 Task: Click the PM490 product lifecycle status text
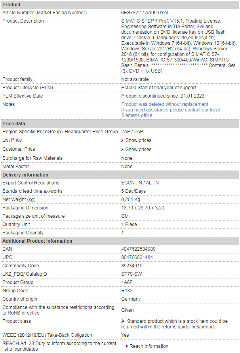[159, 88]
